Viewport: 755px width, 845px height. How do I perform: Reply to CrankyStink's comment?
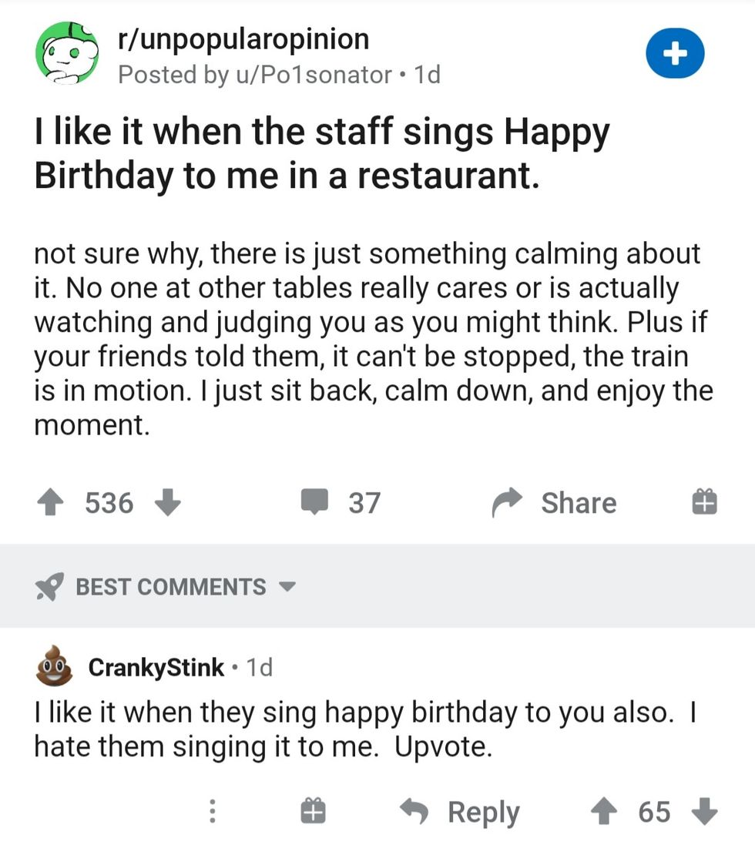[x=462, y=811]
